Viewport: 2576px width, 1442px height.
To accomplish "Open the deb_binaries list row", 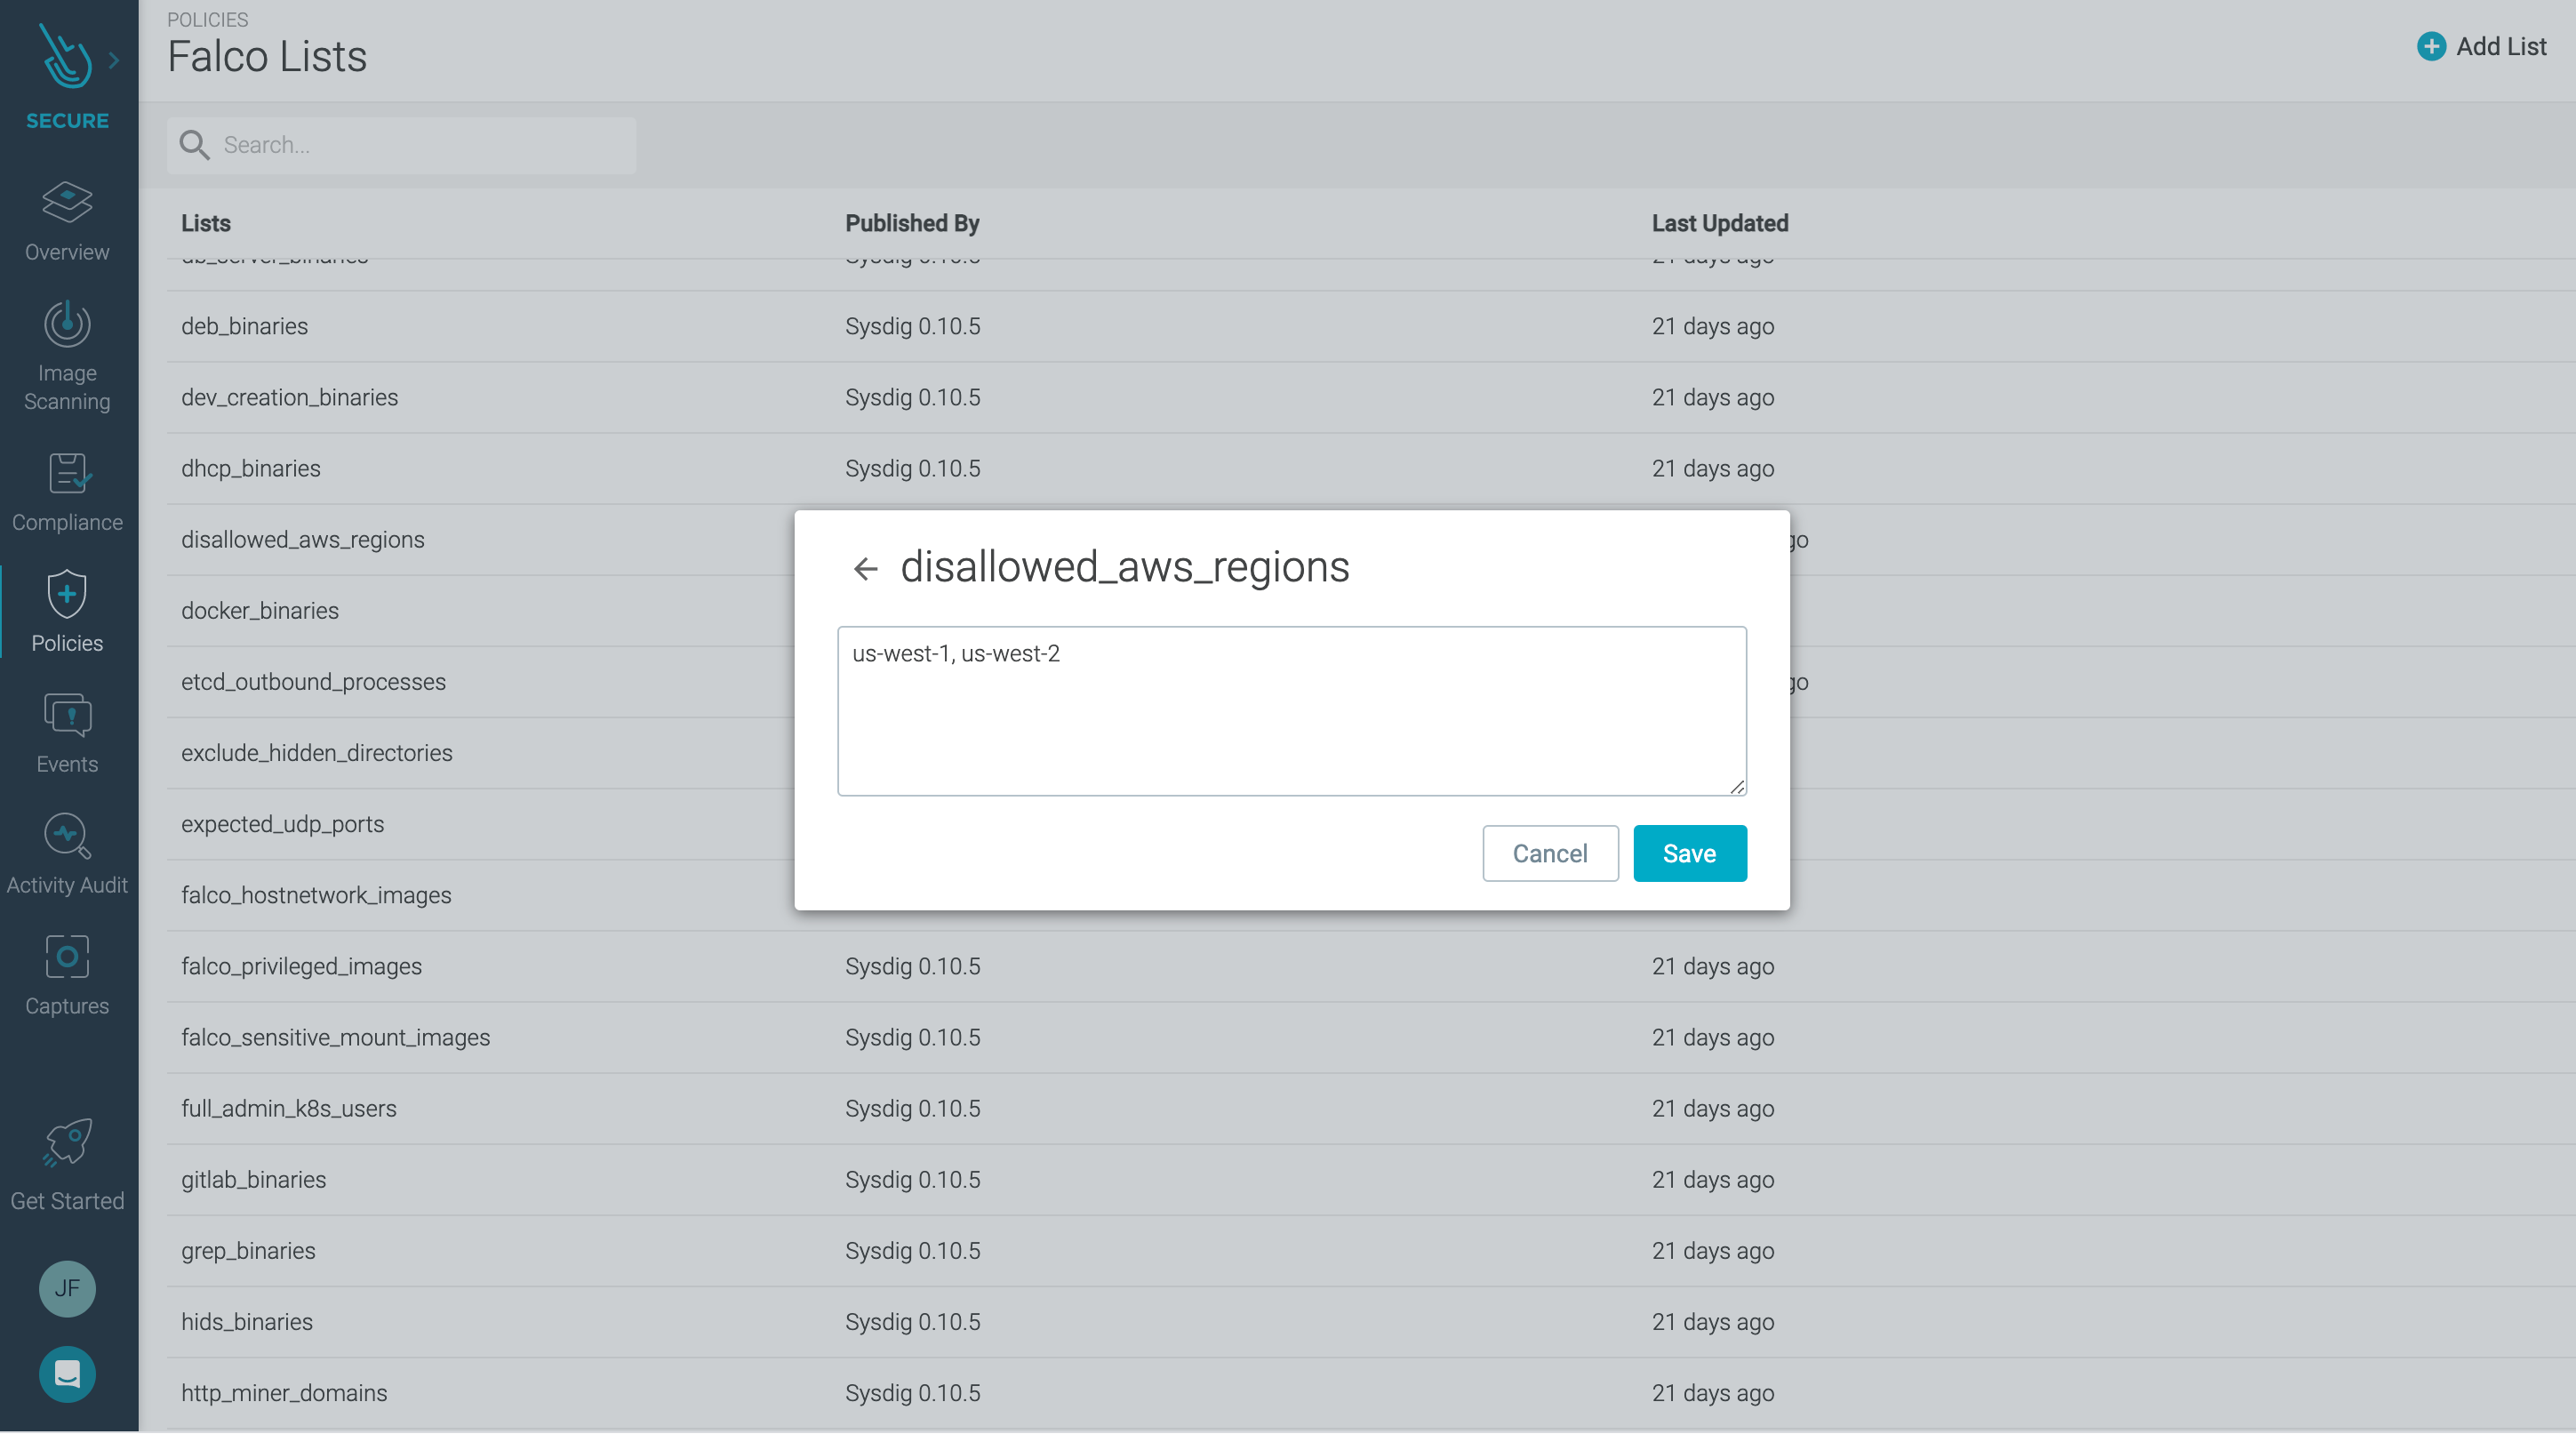I will click(x=1370, y=326).
